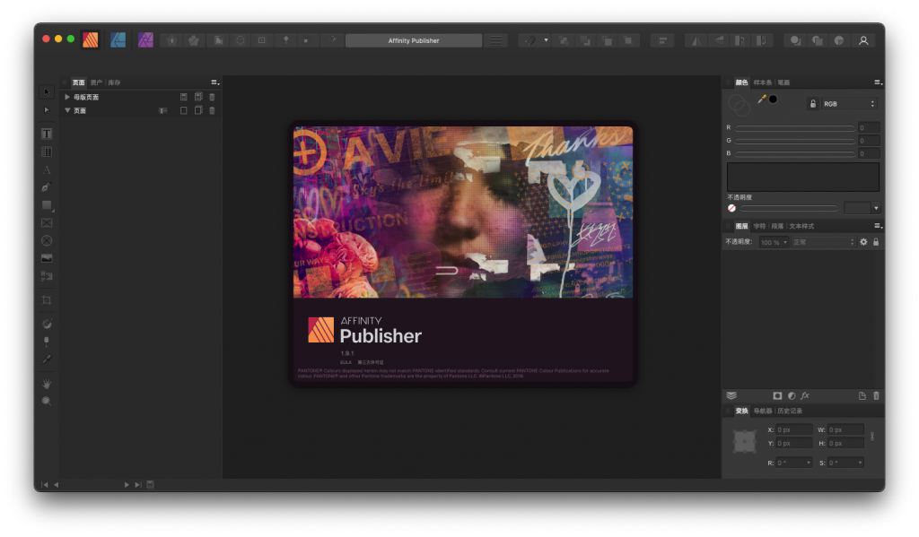Toggle the layer lock in Layers panel

pyautogui.click(x=876, y=242)
